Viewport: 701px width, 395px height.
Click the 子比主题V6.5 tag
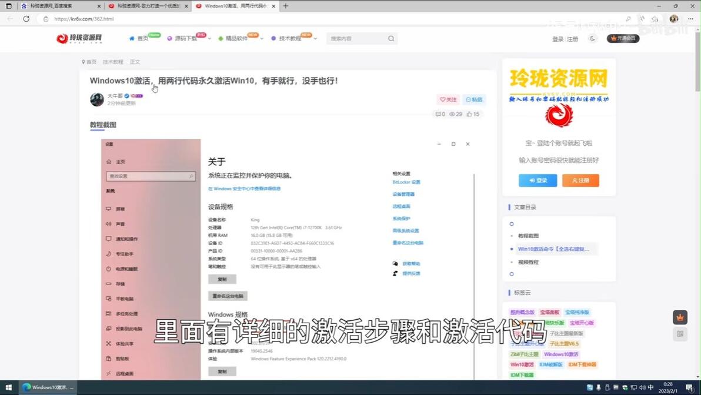pyautogui.click(x=564, y=344)
